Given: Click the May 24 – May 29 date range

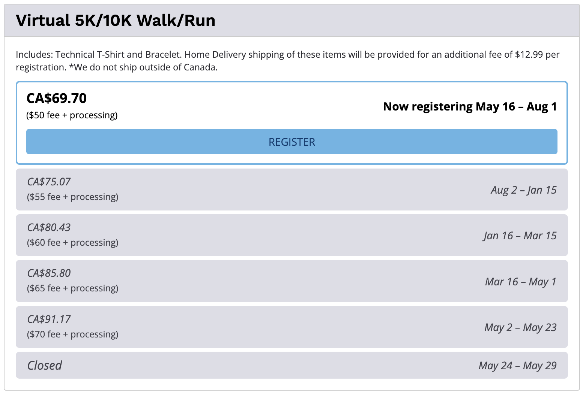Looking at the screenshot, I should [518, 366].
